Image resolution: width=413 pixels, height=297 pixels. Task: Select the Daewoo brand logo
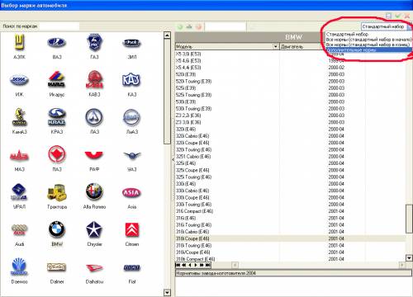(x=19, y=266)
